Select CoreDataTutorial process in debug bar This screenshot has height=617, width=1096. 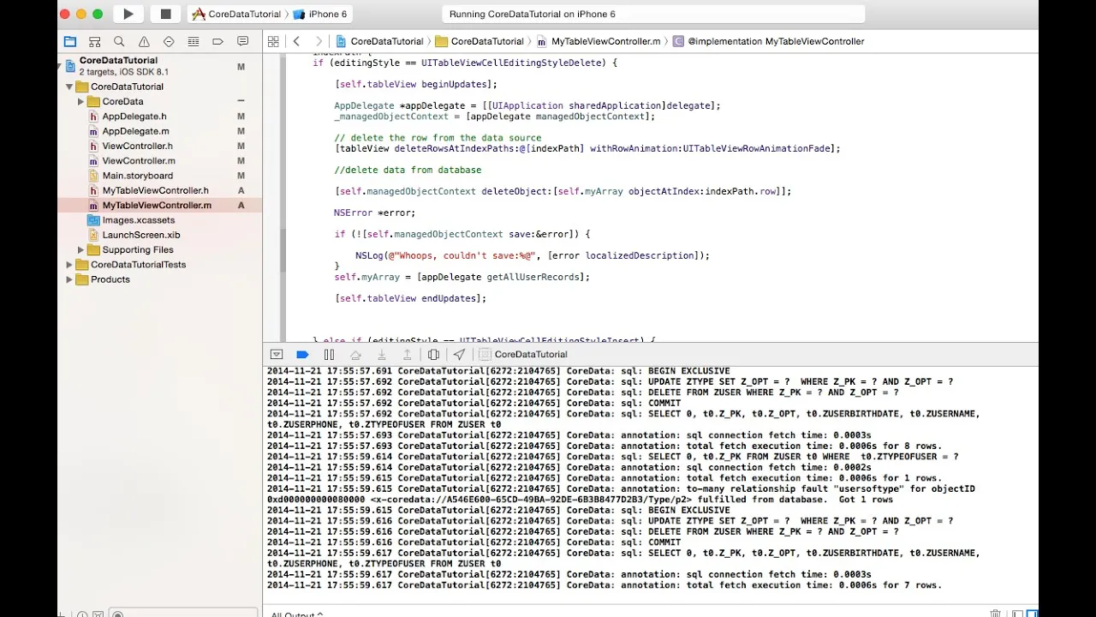(x=523, y=354)
